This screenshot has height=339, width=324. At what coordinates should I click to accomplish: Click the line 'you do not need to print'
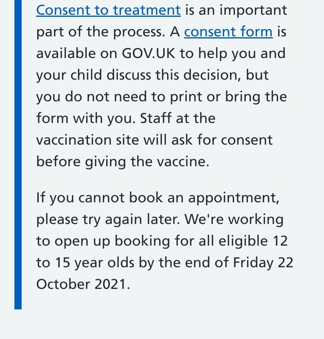[x=120, y=97]
